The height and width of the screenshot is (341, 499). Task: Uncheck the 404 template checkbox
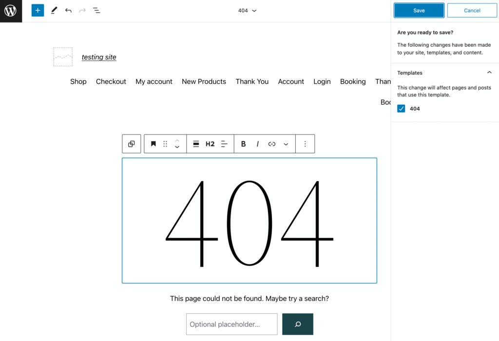[x=401, y=108]
